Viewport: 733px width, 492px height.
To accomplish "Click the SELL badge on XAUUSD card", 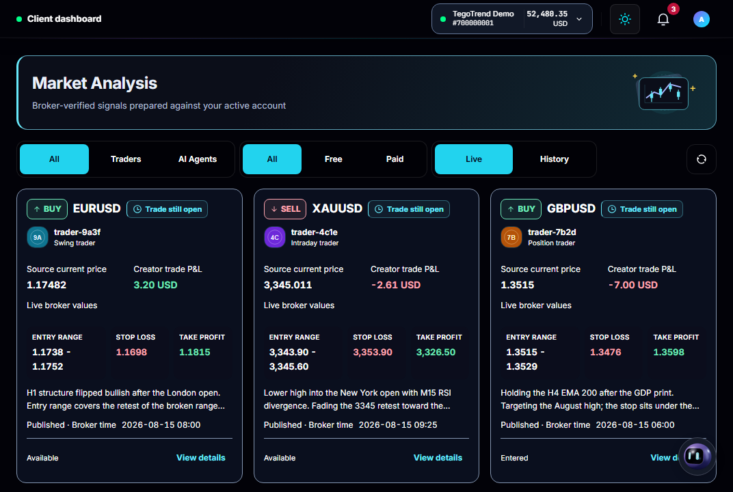I will tap(285, 209).
